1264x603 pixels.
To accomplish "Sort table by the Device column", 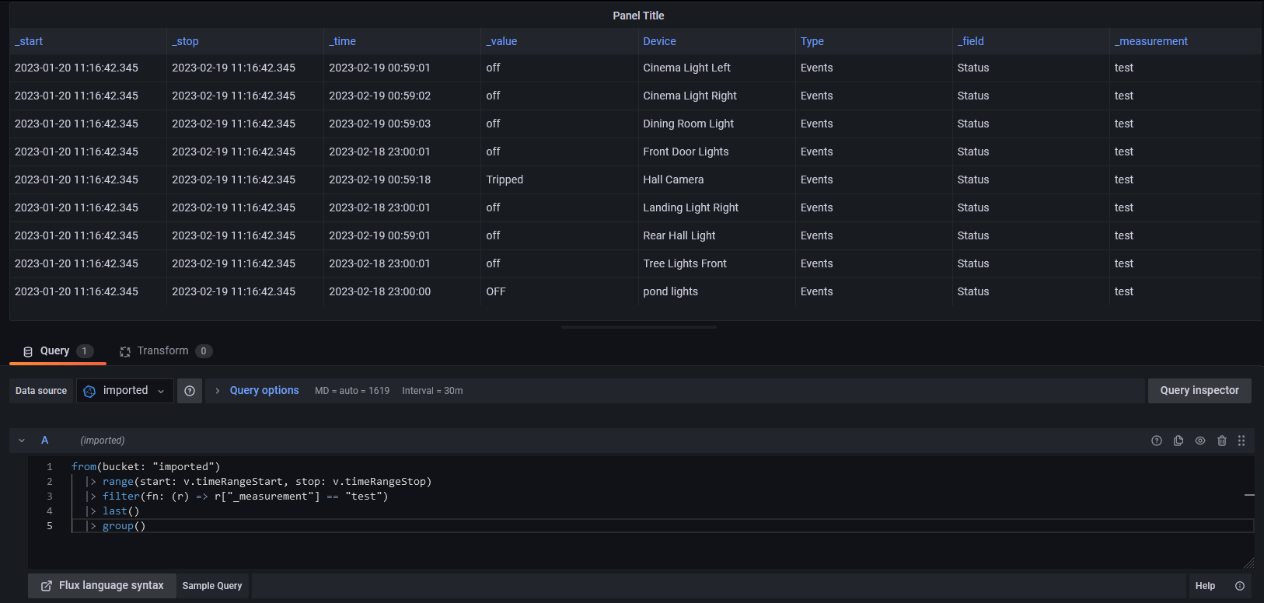I will click(x=659, y=41).
